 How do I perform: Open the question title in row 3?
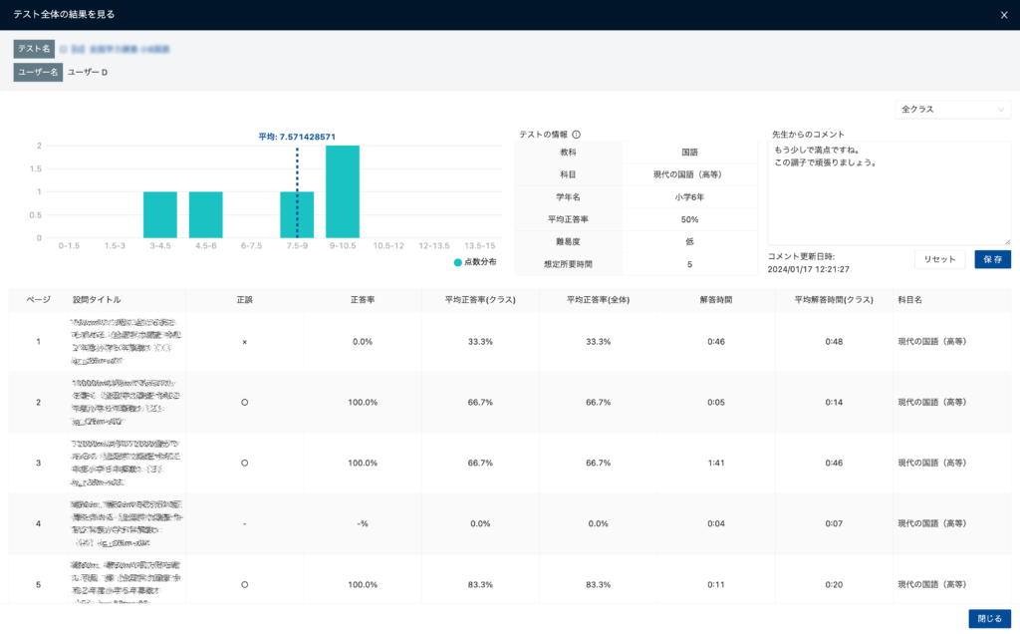[127, 463]
